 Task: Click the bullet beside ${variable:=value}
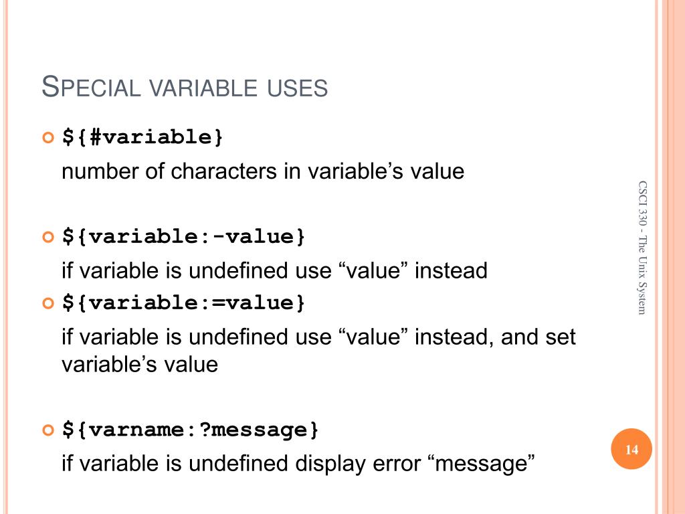(48, 303)
